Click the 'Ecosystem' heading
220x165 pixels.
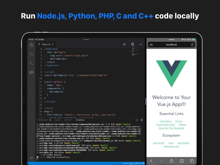click(171, 135)
